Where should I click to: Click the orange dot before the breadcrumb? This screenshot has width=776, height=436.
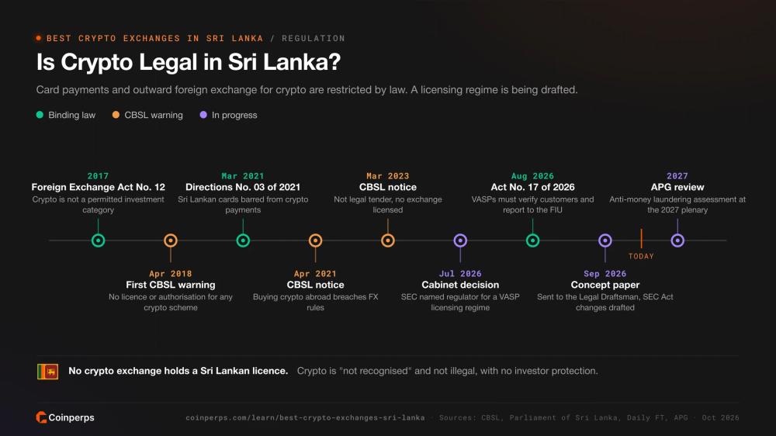click(x=39, y=38)
